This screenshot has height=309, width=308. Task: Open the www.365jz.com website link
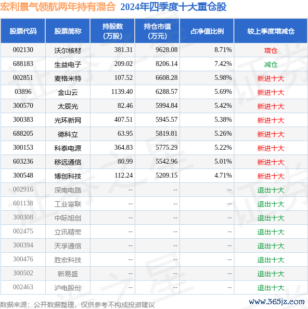(x=277, y=302)
